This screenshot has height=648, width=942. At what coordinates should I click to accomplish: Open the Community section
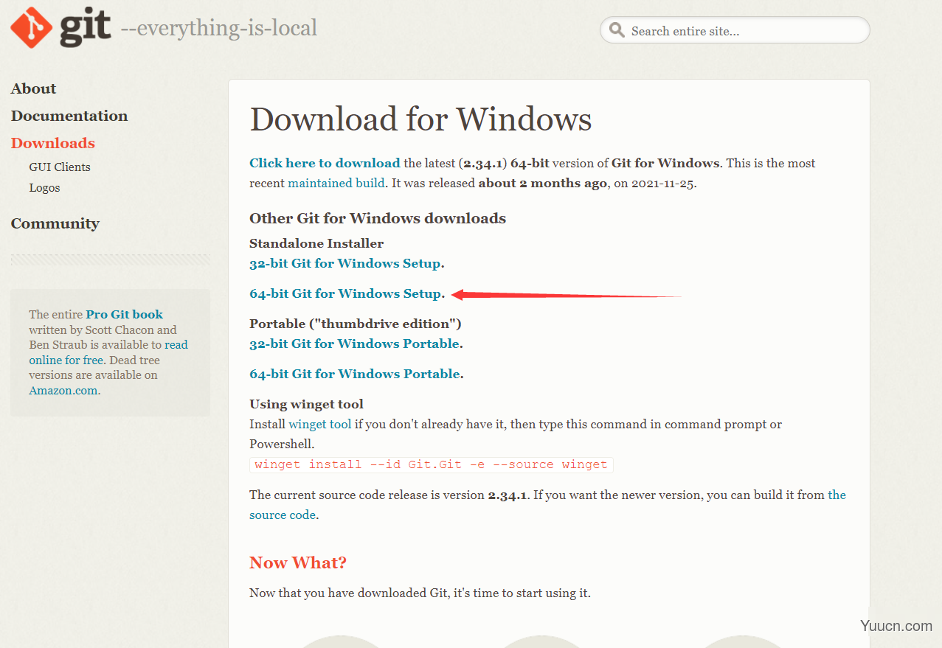coord(55,223)
